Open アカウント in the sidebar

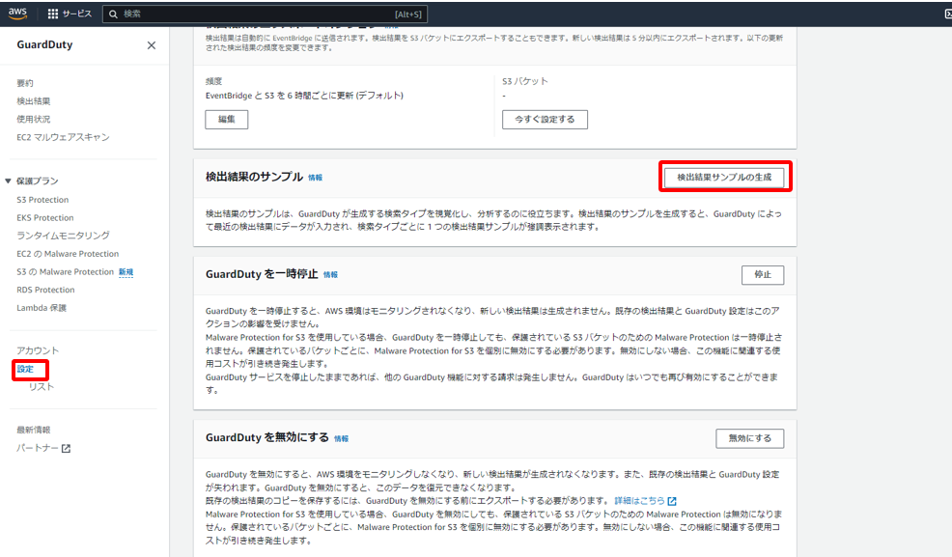(x=38, y=350)
